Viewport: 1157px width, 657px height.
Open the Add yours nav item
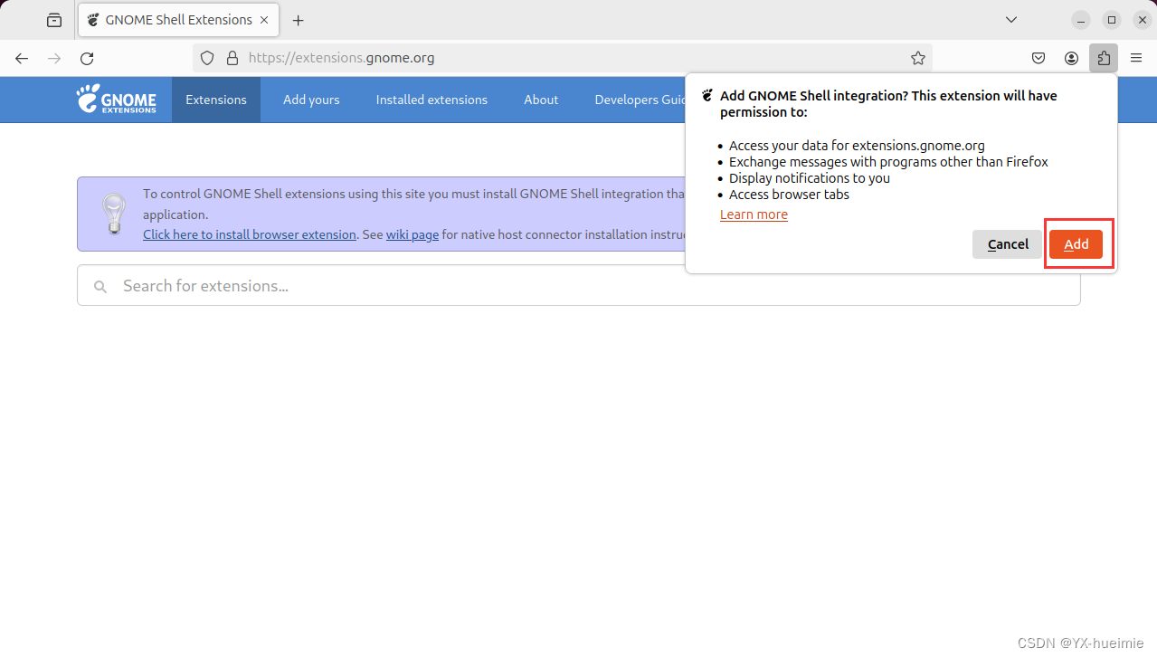311,100
